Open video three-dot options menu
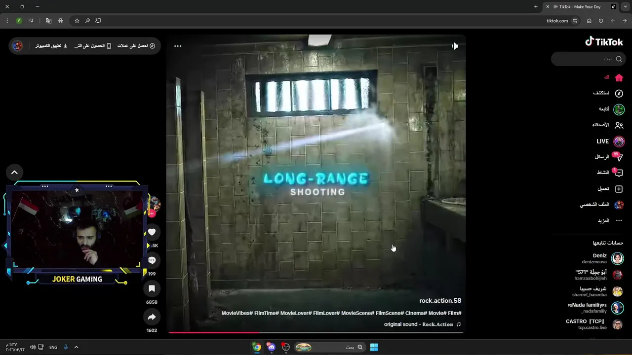 pos(178,46)
